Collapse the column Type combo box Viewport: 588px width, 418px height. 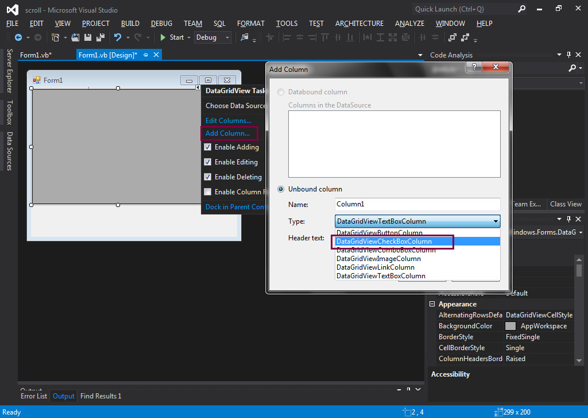click(x=495, y=221)
